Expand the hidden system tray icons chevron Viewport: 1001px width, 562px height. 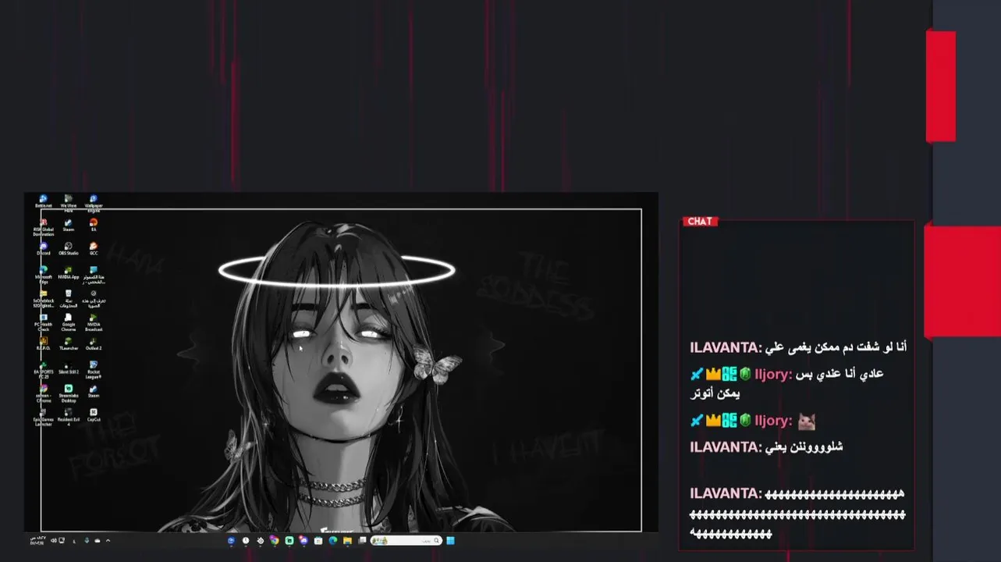(108, 540)
